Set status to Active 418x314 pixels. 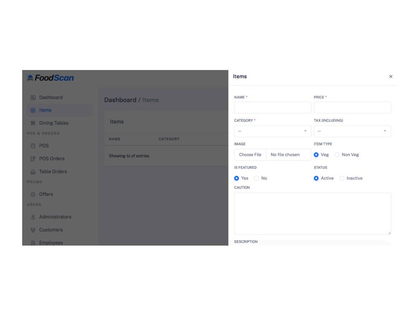[x=316, y=178]
